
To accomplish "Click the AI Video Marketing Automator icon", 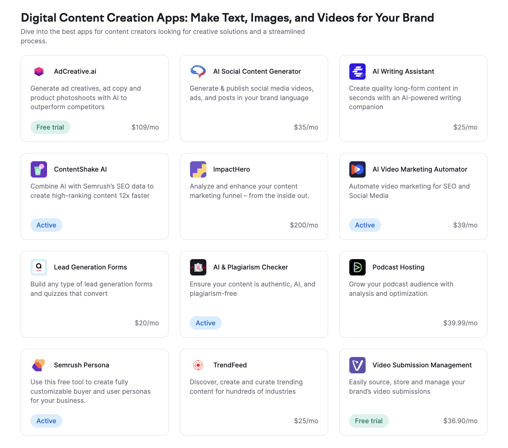I will [x=357, y=169].
